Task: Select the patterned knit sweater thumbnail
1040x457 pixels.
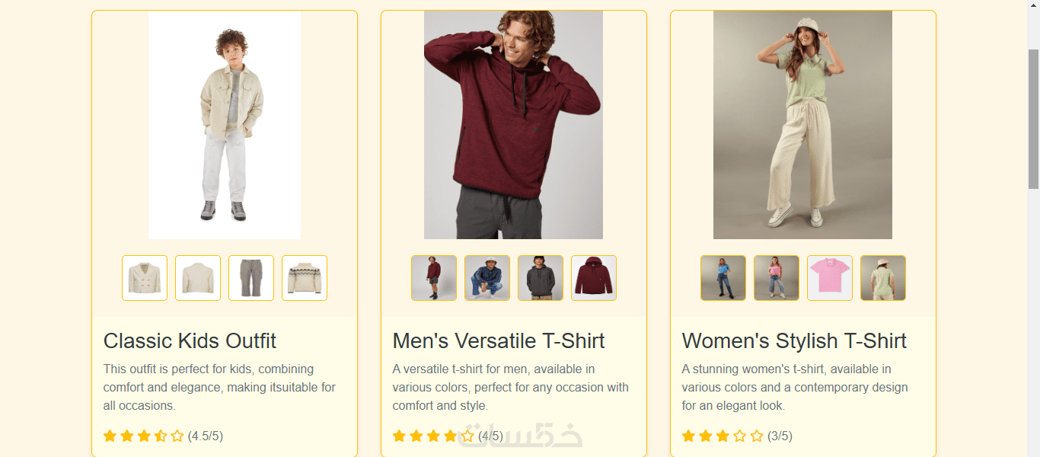Action: point(305,278)
